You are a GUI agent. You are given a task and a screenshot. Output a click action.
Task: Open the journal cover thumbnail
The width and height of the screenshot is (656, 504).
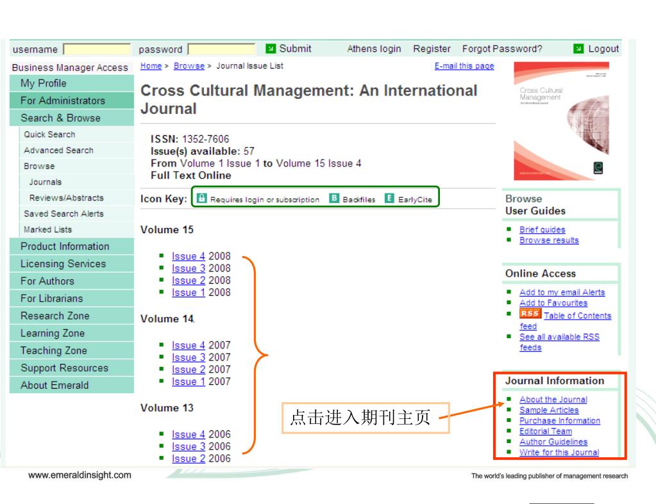(x=561, y=121)
